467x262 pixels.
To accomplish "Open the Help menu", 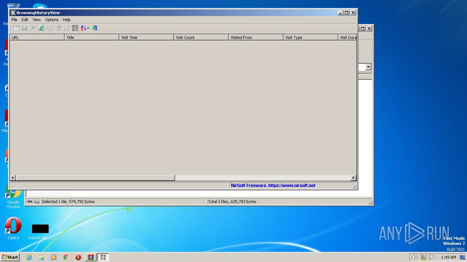I will 67,20.
